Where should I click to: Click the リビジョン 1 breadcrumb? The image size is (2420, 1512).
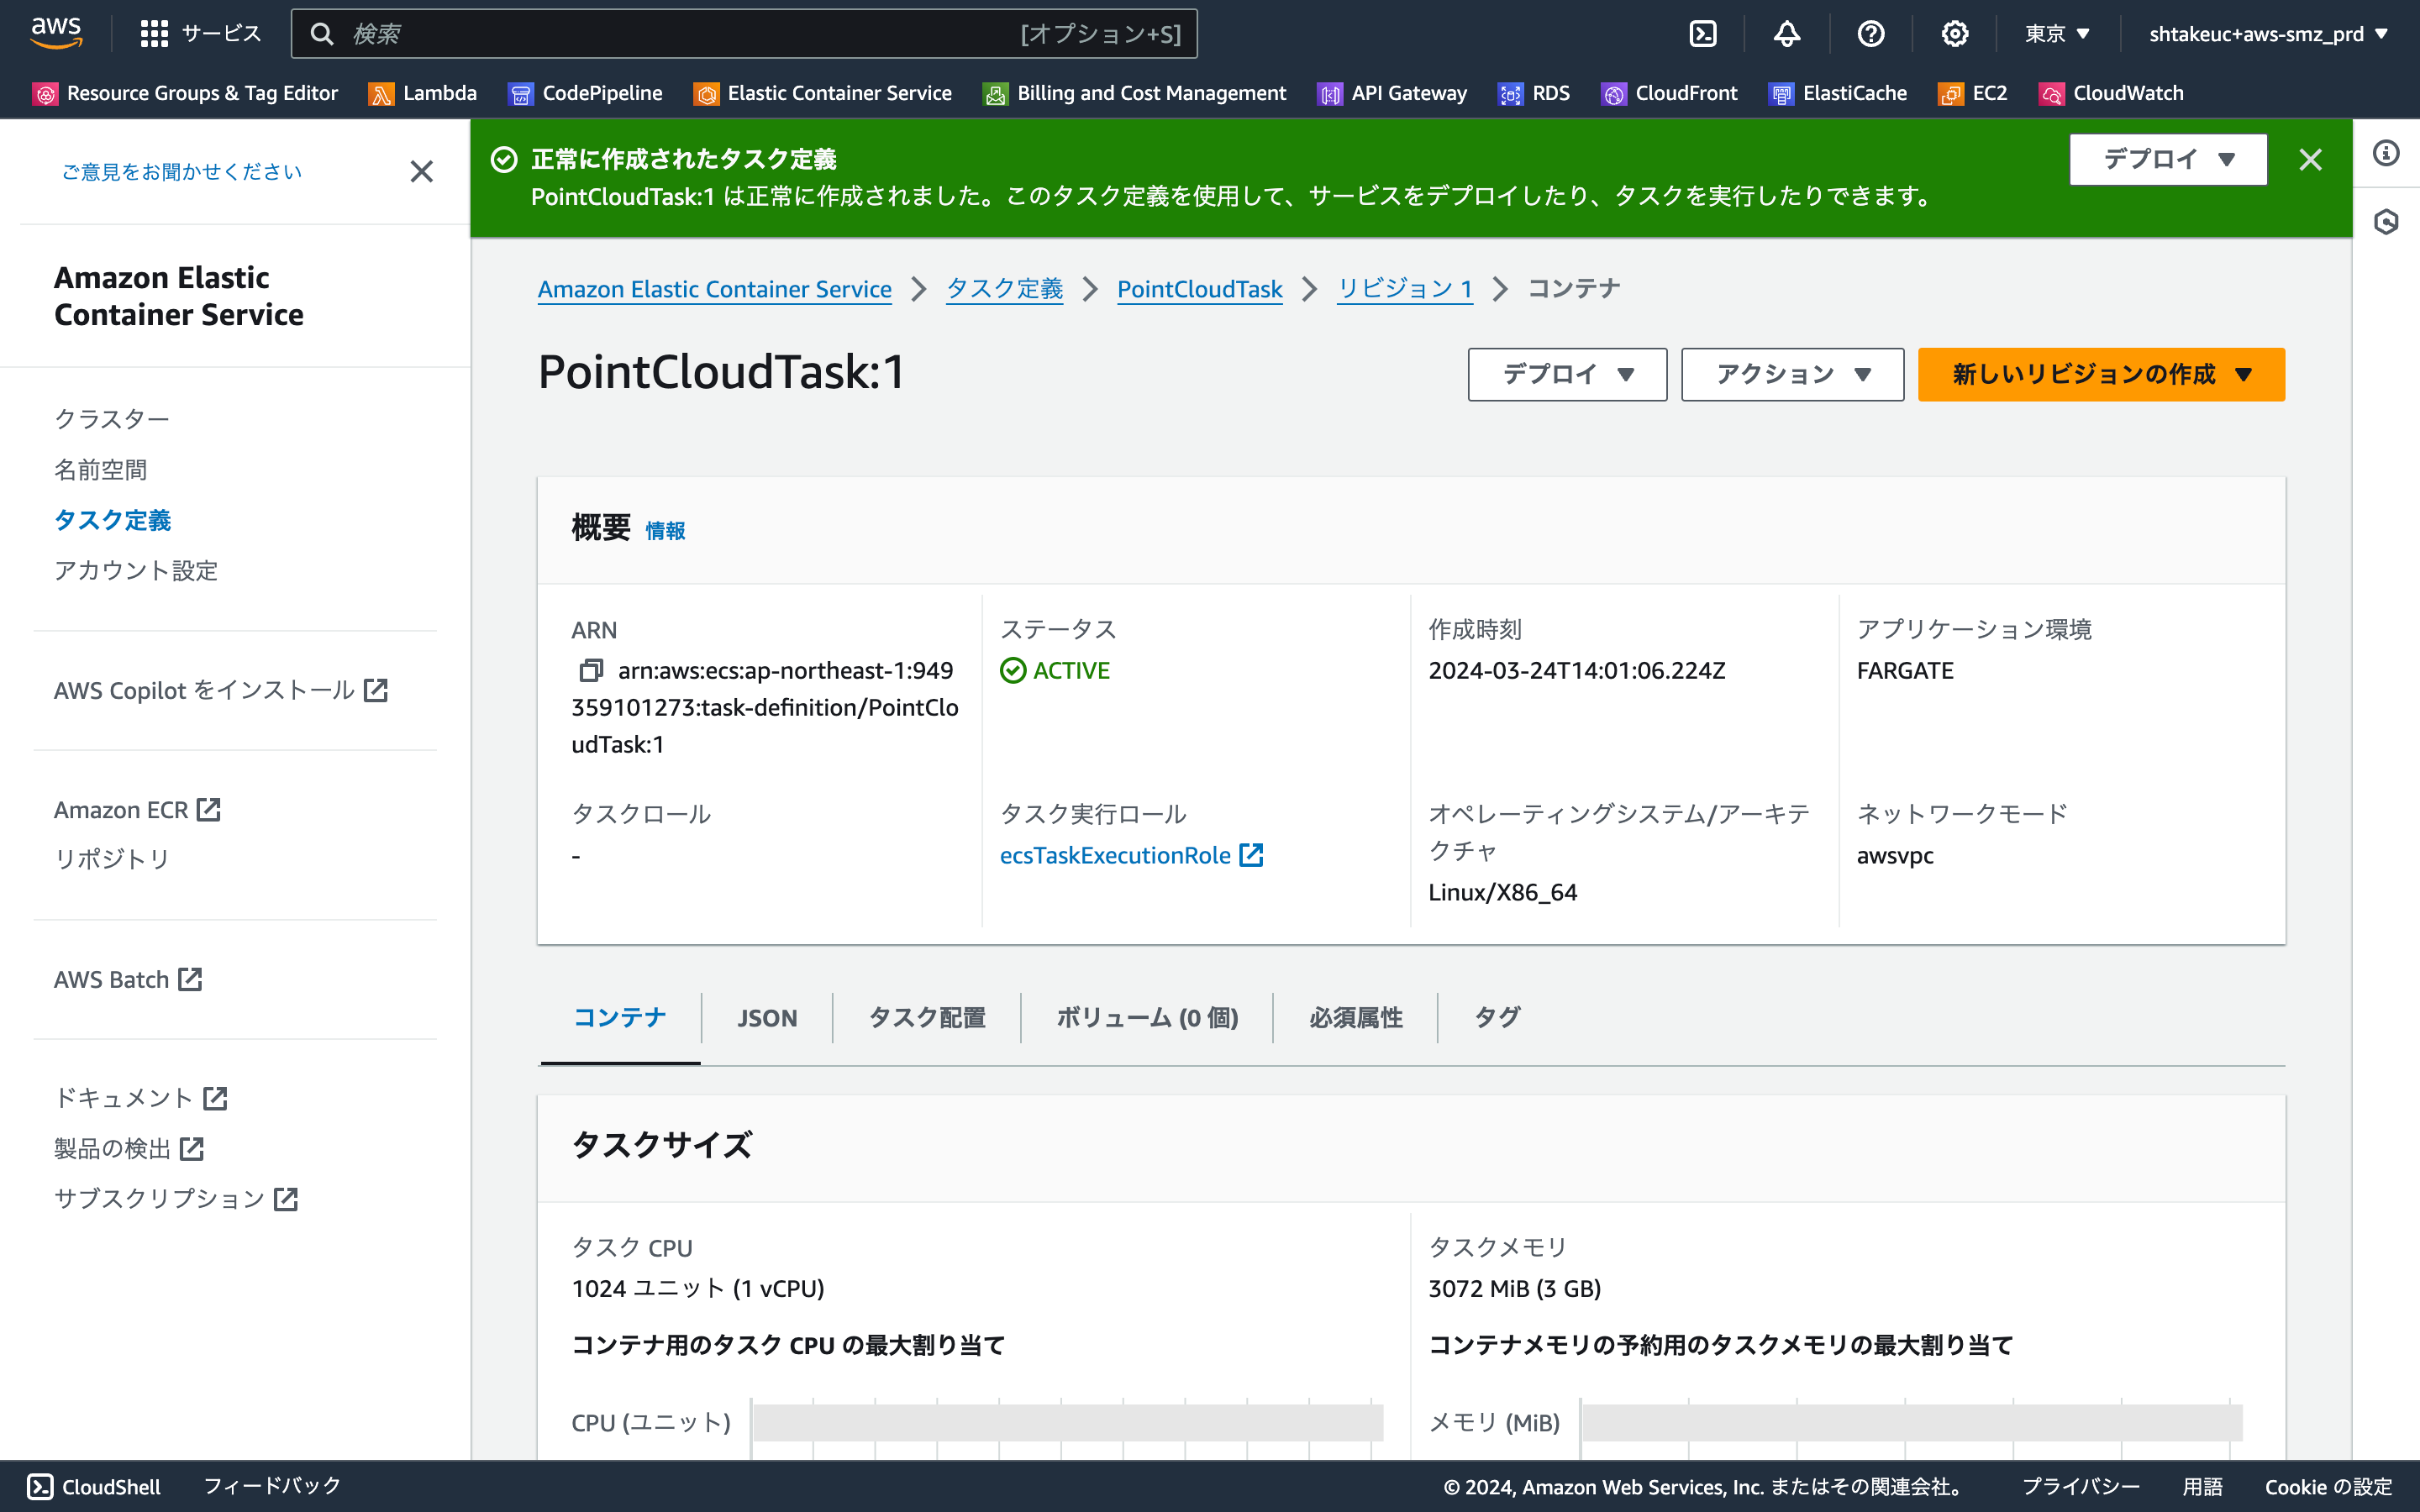click(x=1405, y=289)
